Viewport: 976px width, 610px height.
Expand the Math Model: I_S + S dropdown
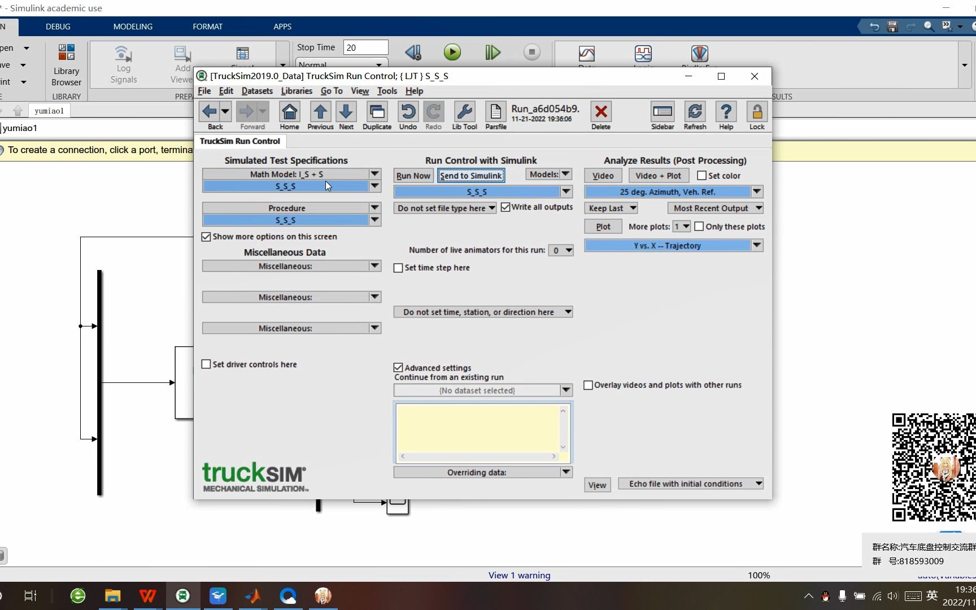(374, 174)
